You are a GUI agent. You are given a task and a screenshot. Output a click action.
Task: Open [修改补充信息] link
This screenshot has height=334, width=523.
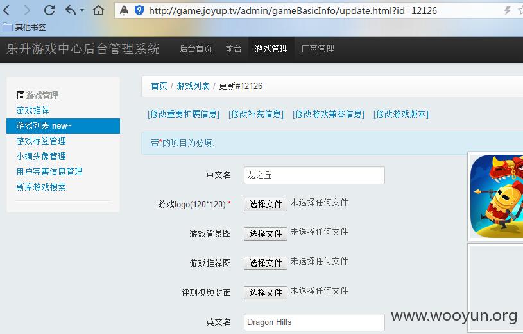point(256,114)
